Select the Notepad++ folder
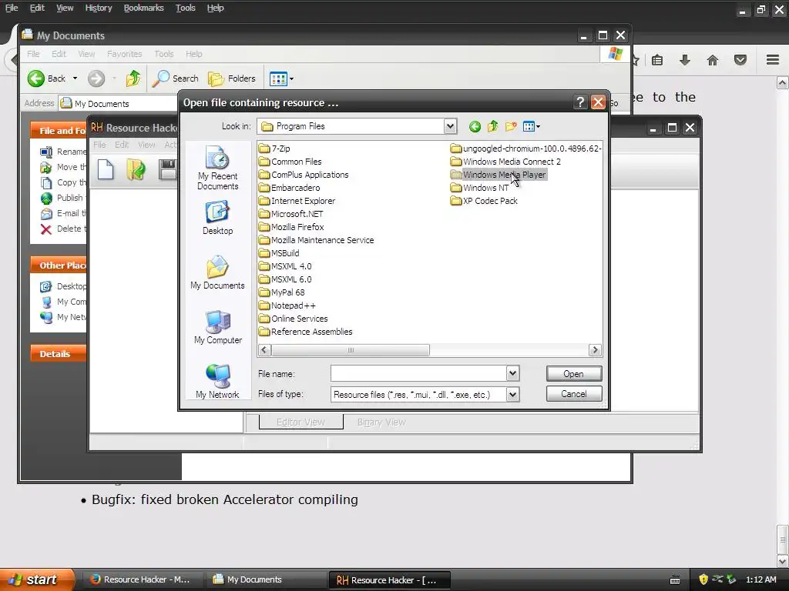Screen dimensions: 789x591 pyautogui.click(x=288, y=305)
